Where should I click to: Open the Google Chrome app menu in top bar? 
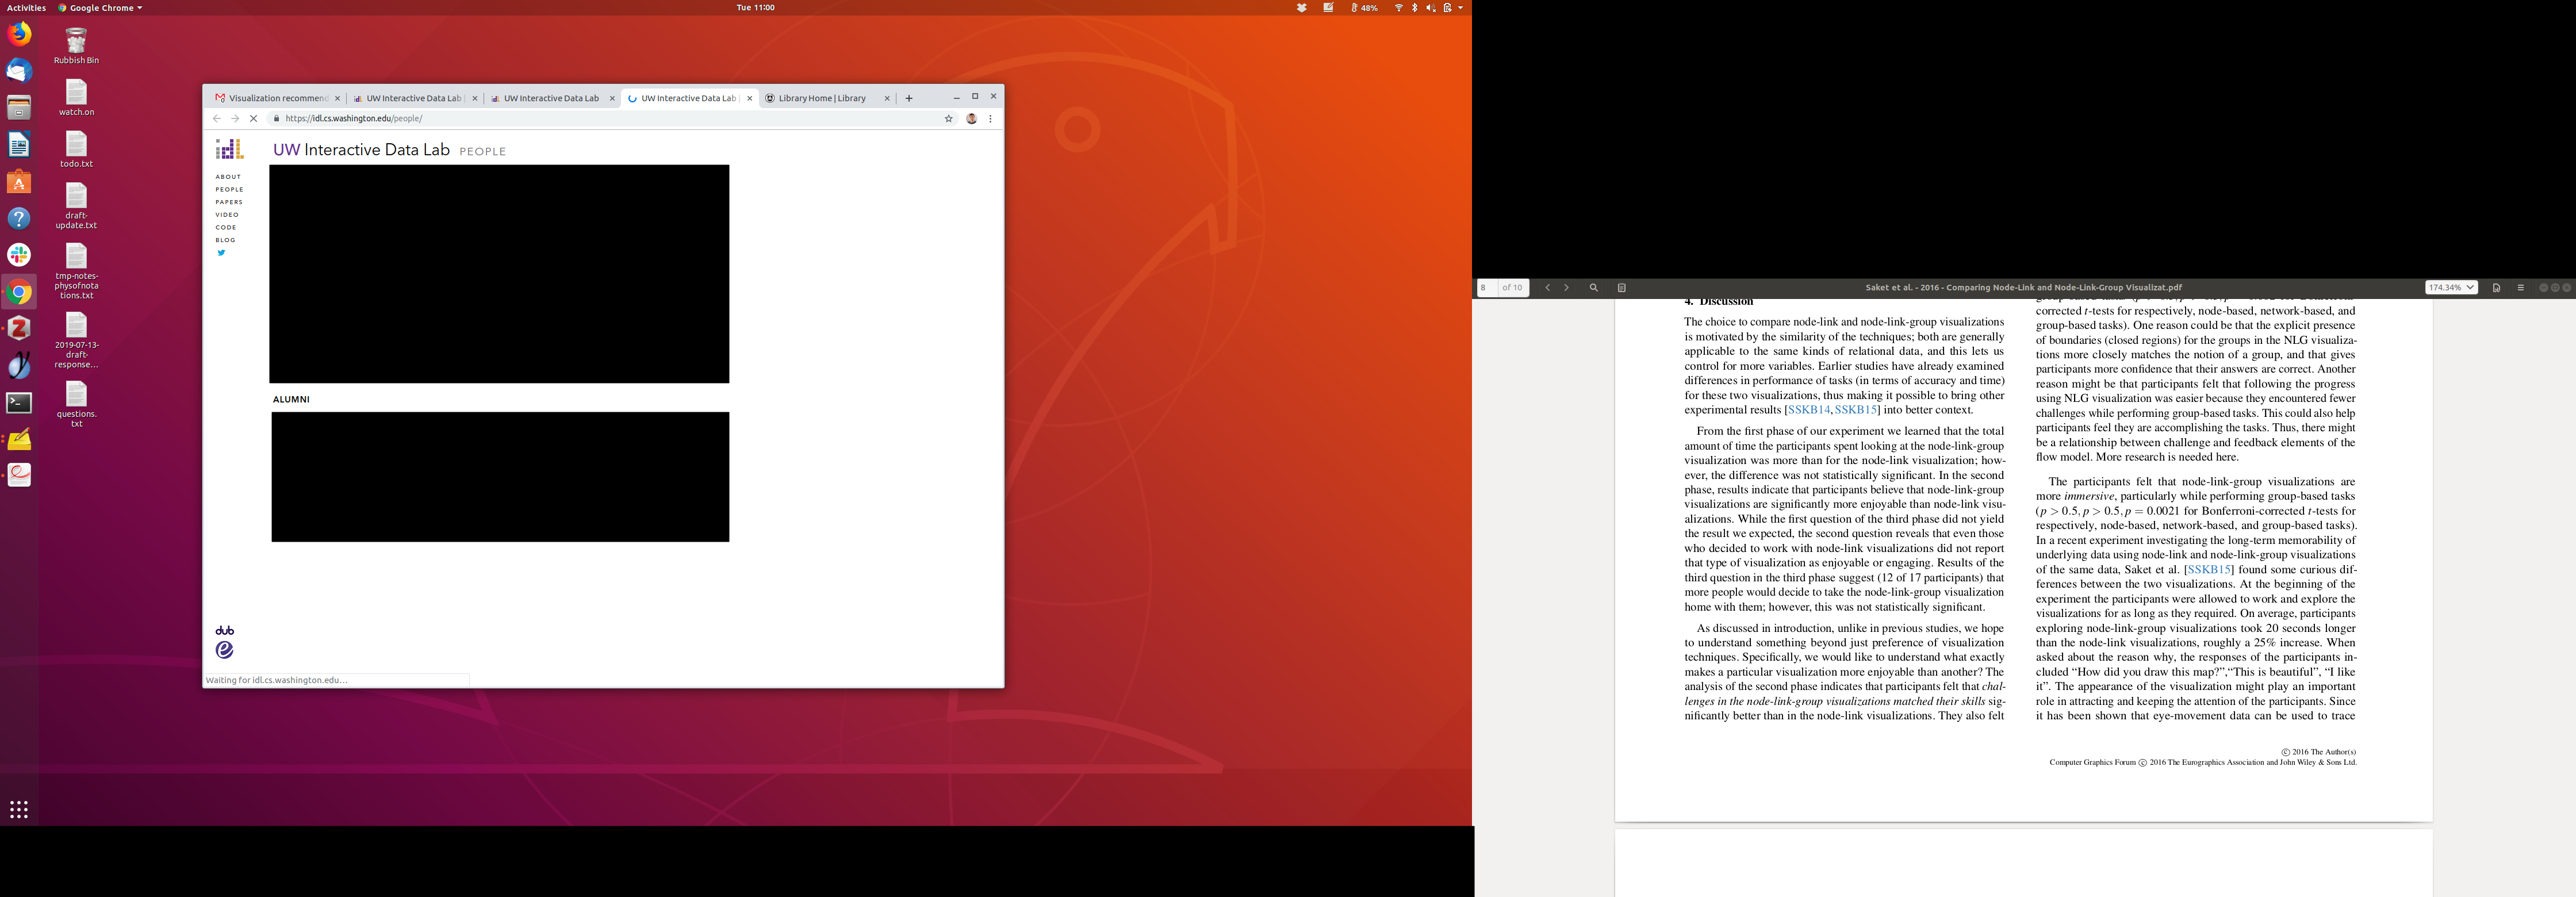100,8
